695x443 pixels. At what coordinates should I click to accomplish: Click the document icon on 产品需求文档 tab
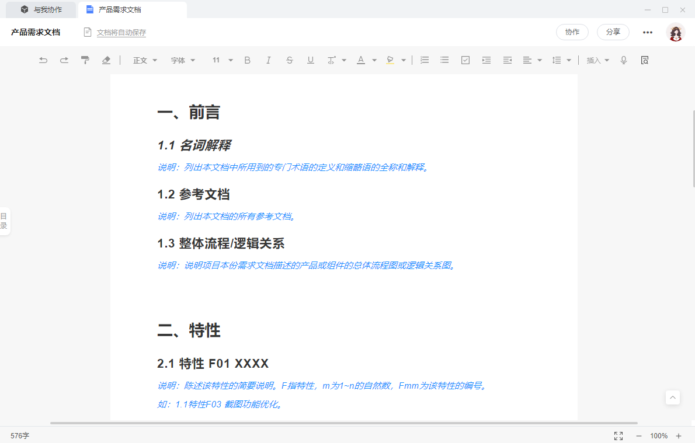90,9
